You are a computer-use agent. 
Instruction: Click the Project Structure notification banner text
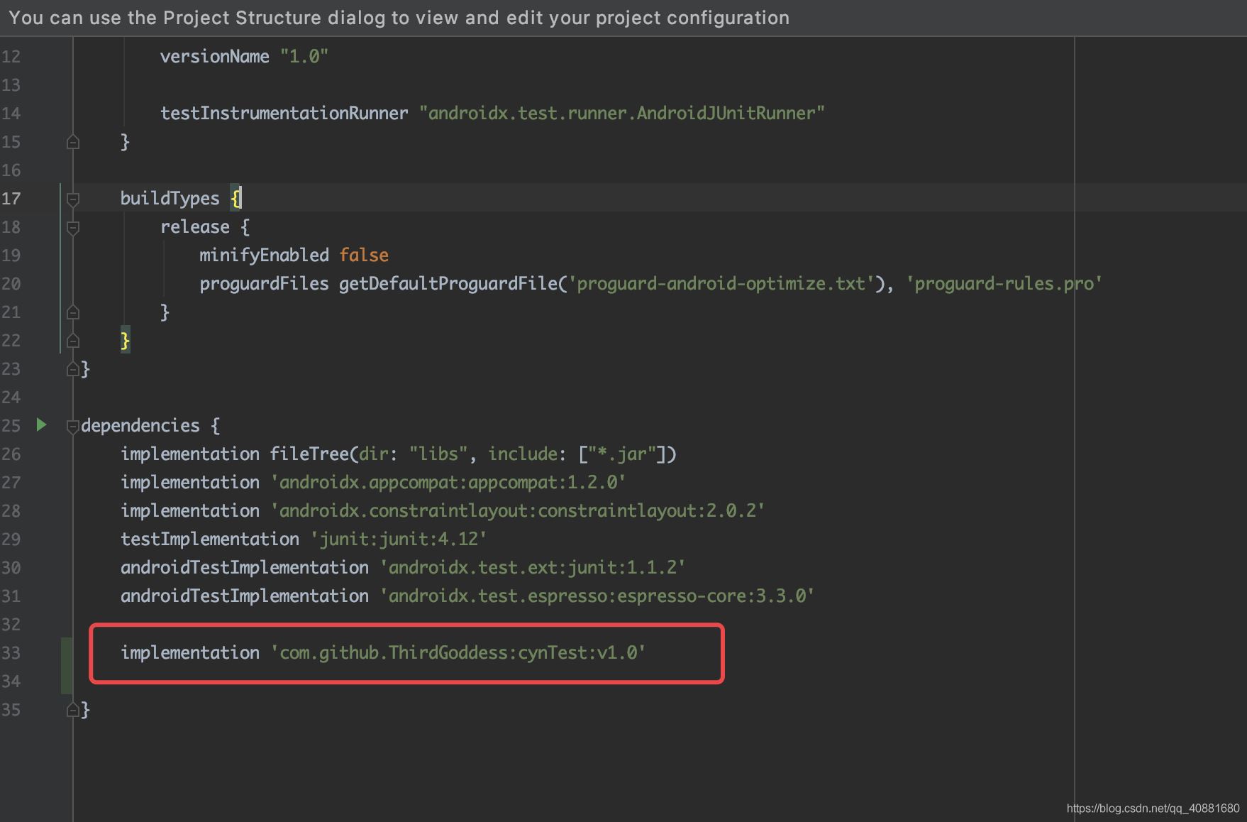(399, 18)
